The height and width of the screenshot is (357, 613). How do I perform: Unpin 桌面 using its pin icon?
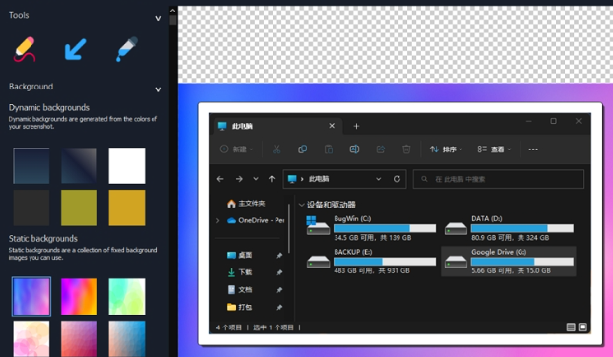[279, 256]
